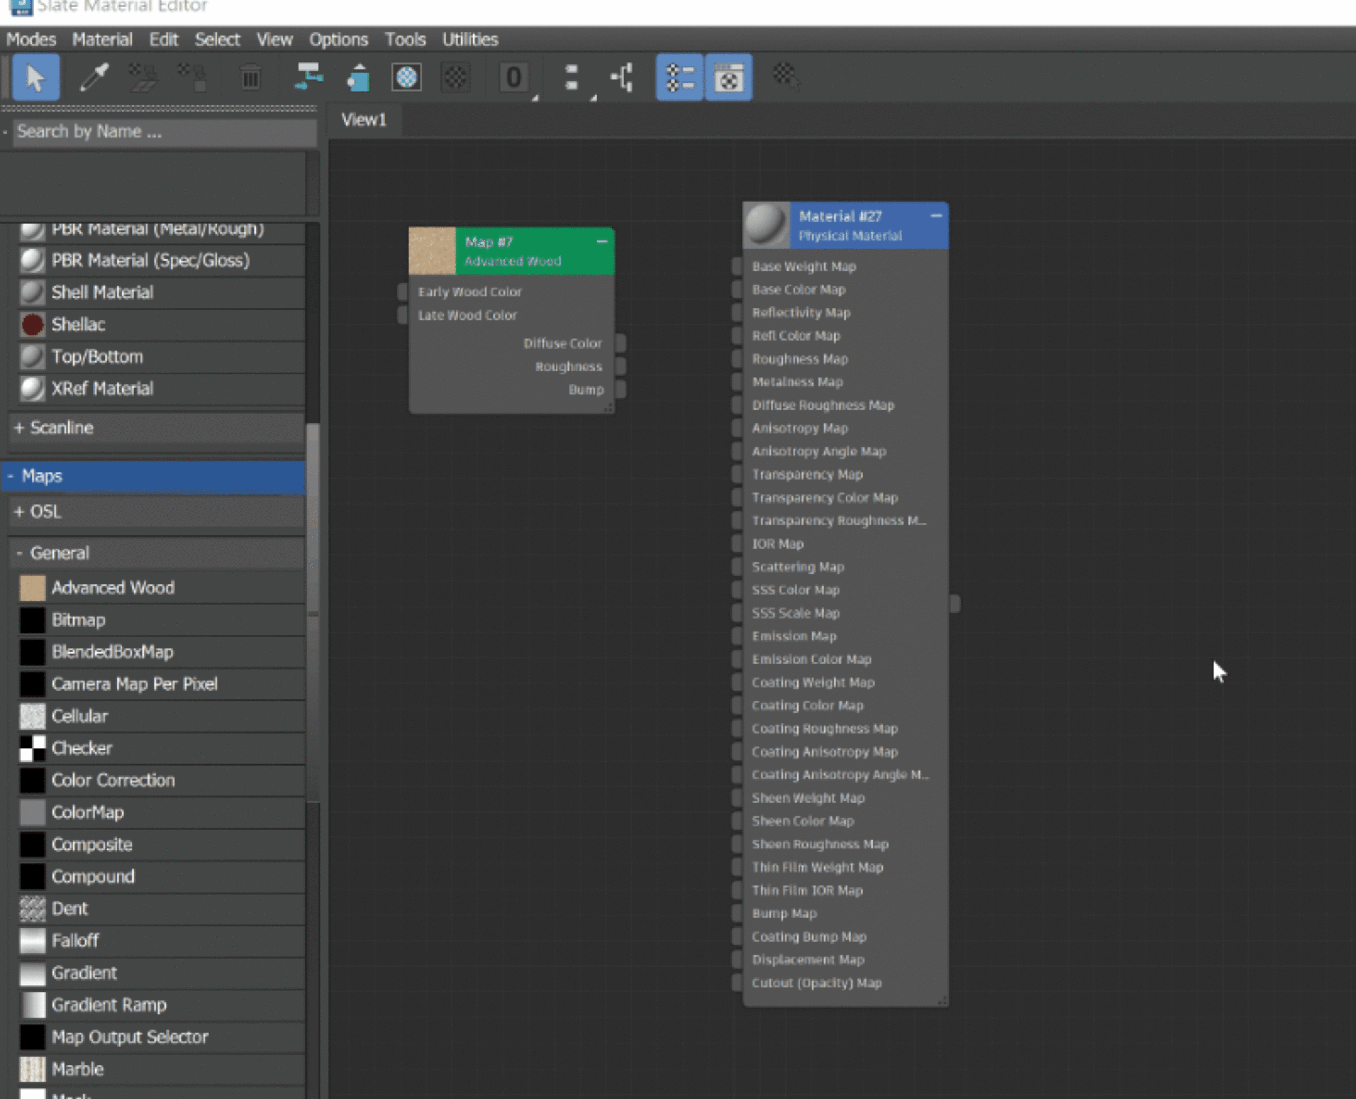
Task: Delete the selected node with trash icon
Action: tap(250, 77)
